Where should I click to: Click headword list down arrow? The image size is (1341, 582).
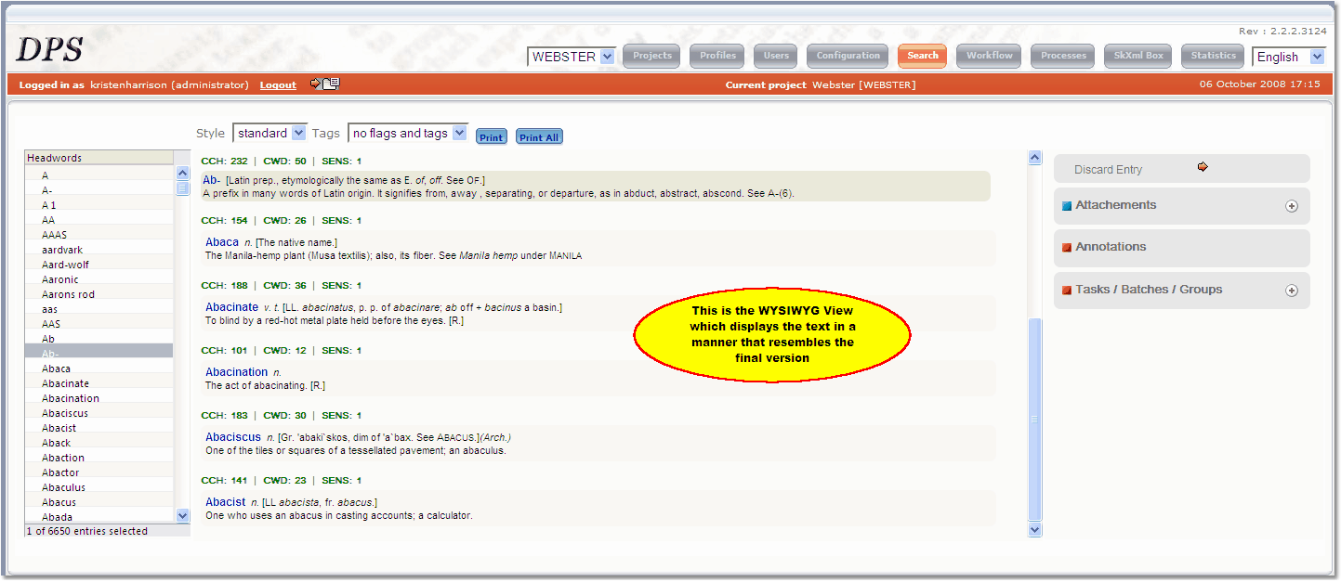click(182, 515)
